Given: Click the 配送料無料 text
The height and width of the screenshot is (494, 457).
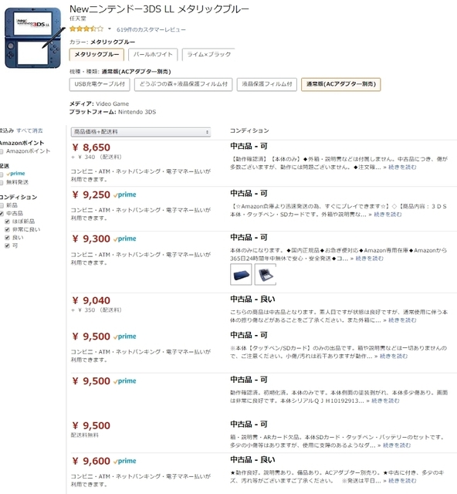Looking at the screenshot, I should tap(85, 435).
